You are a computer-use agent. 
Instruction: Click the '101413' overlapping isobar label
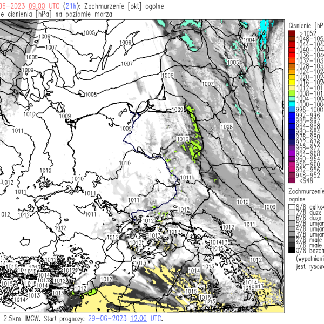(218, 242)
